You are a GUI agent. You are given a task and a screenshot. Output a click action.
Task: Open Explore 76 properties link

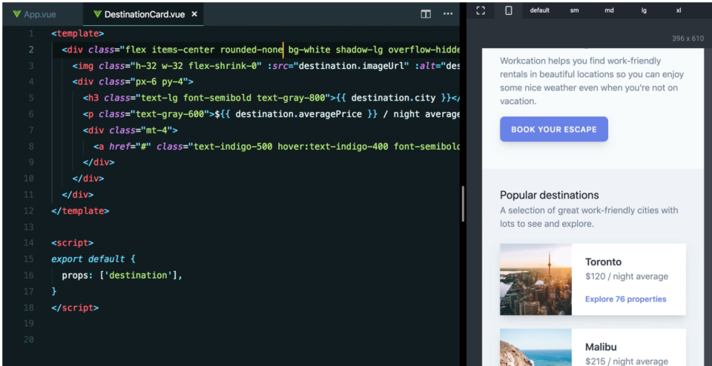tap(625, 299)
